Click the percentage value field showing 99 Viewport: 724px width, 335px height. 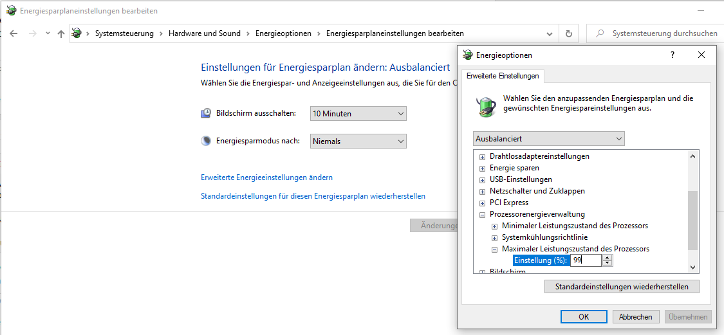tap(586, 260)
